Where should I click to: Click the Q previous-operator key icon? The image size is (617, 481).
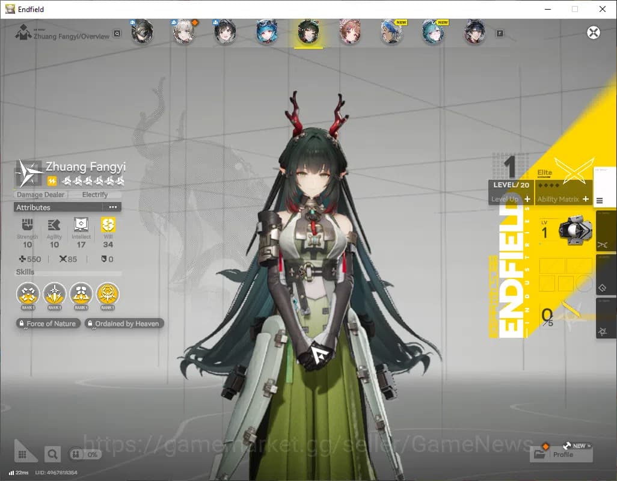[x=117, y=34]
